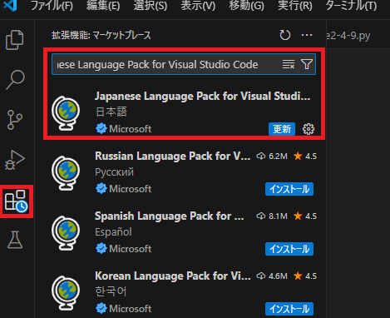The image size is (390, 318).
Task: Click the Русский description text
Action: point(114,172)
